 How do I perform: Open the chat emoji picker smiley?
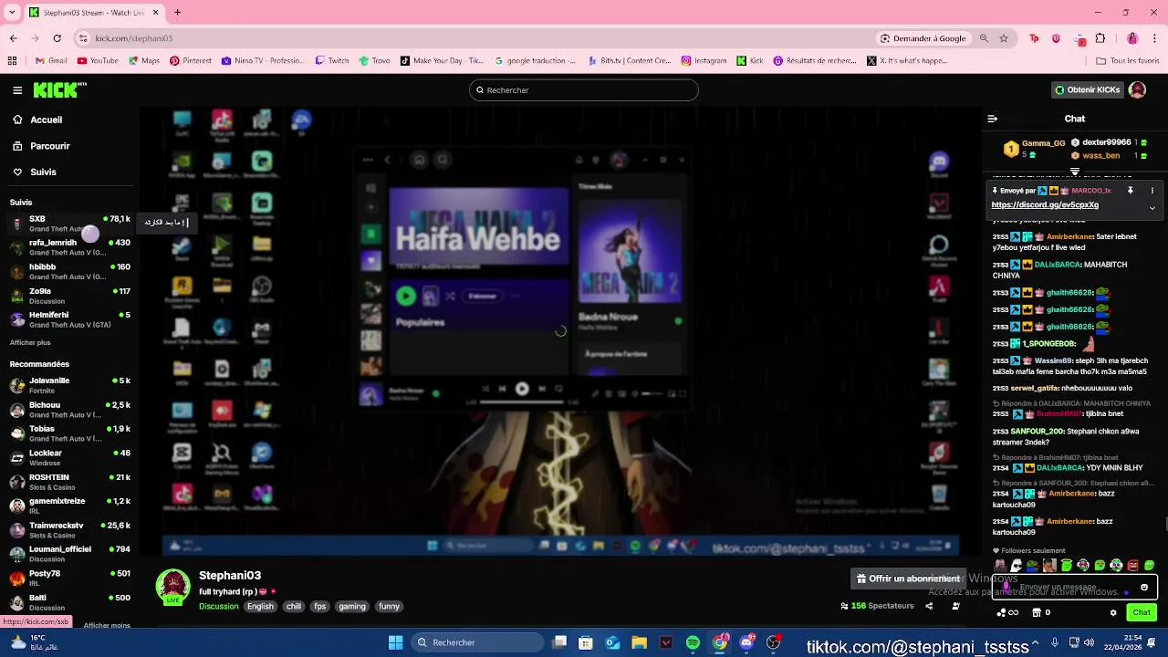(1144, 588)
